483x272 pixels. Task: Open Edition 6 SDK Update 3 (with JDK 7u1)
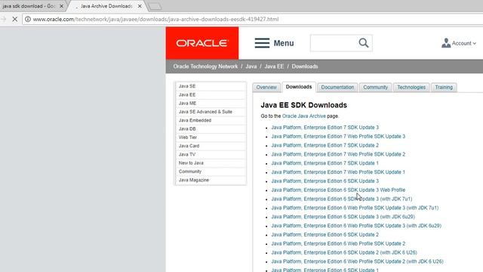pyautogui.click(x=342, y=199)
